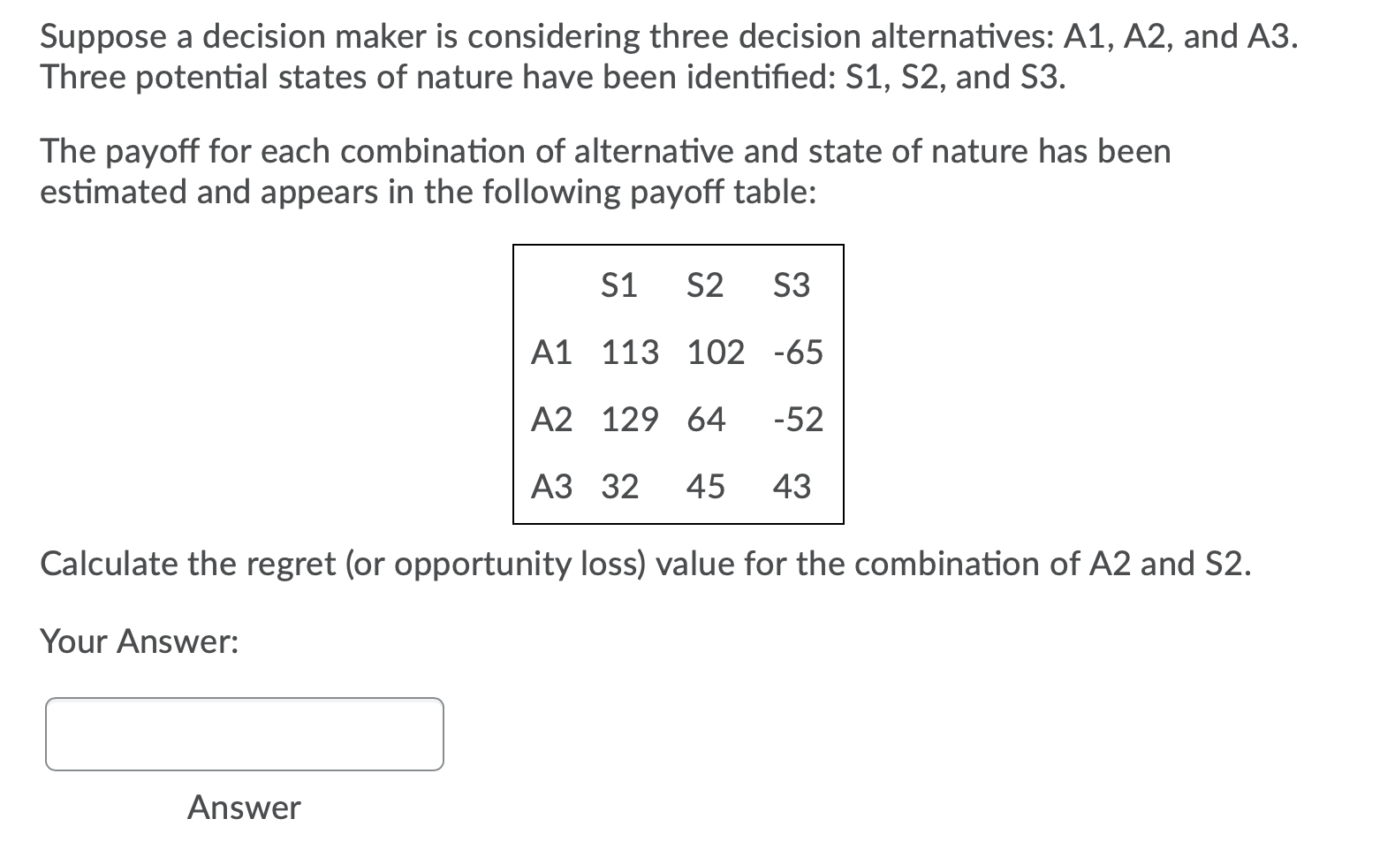The width and height of the screenshot is (1380, 857).
Task: Click the S2 column header
Action: pyautogui.click(x=705, y=284)
